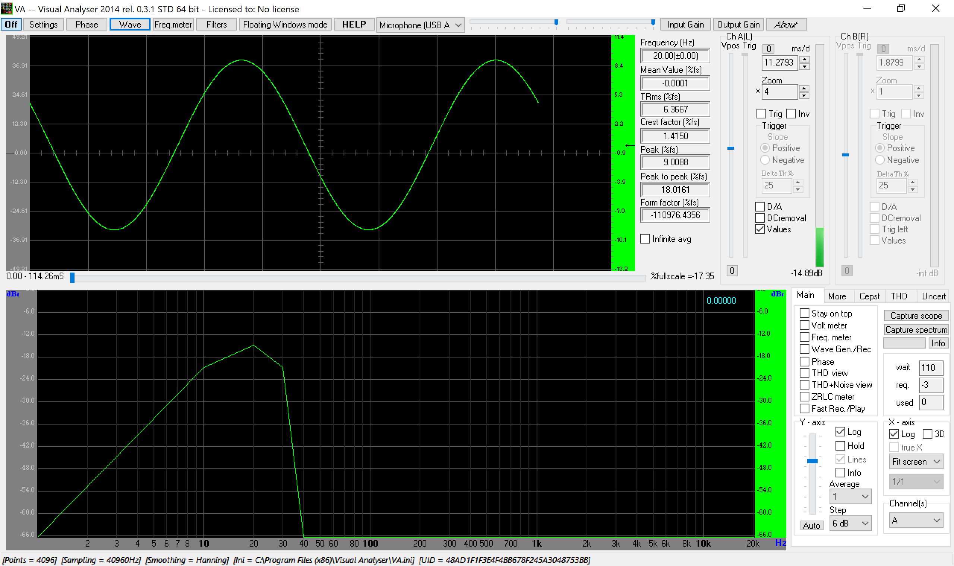Switch to Floating Windows mode
954x566 pixels.
tap(285, 25)
